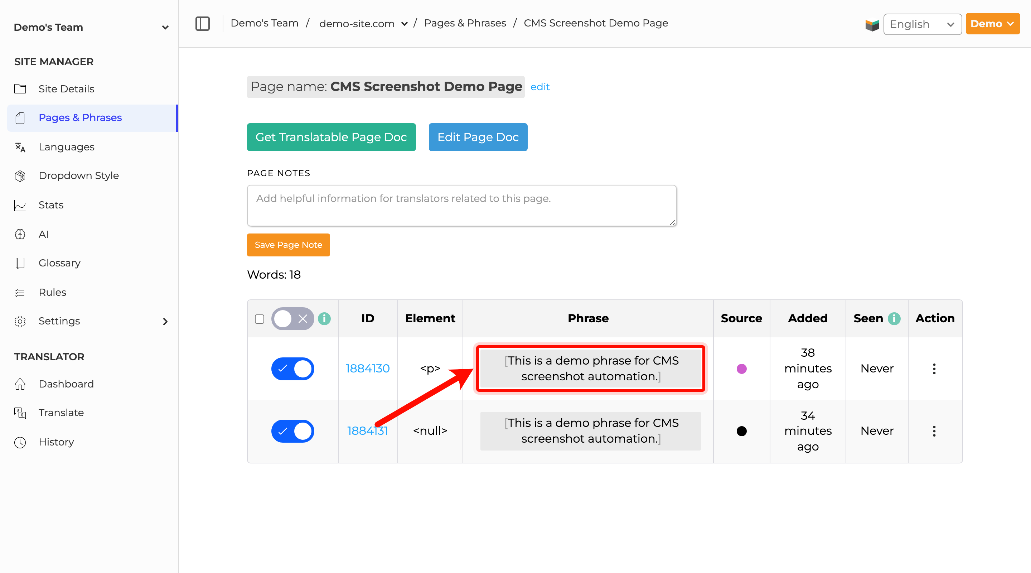Click the '<p>' element cell
Screen dimensions: 1031x573
coord(430,369)
